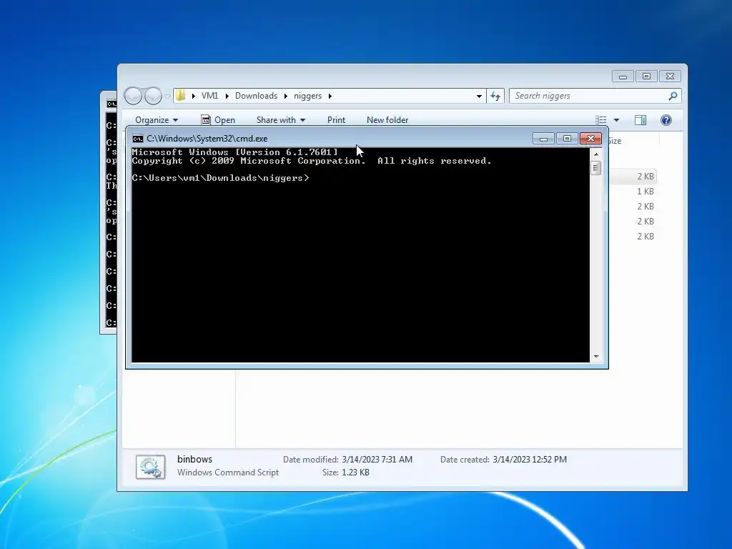Select VM1 in the address breadcrumb
Screen dimensions: 732x549
click(x=209, y=96)
